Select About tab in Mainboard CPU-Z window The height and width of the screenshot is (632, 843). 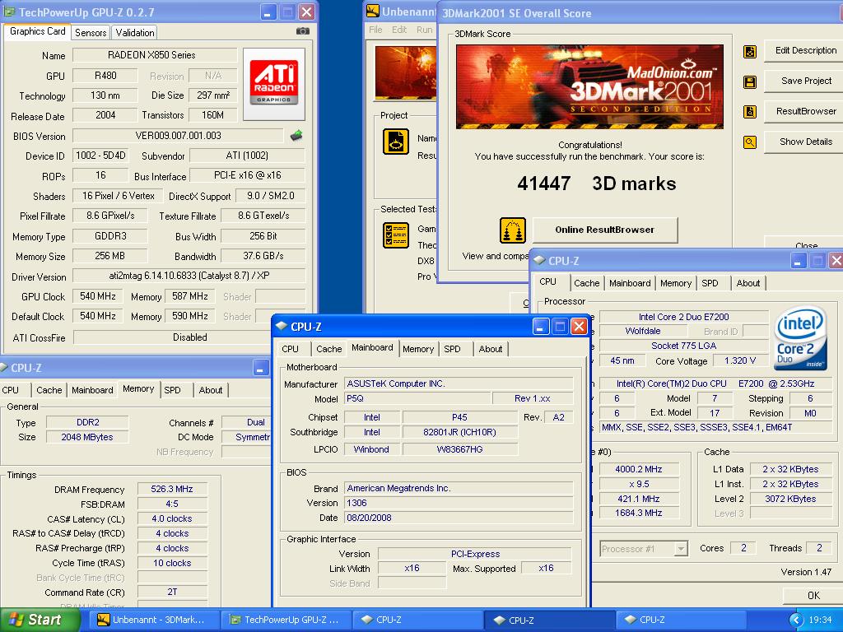point(491,349)
